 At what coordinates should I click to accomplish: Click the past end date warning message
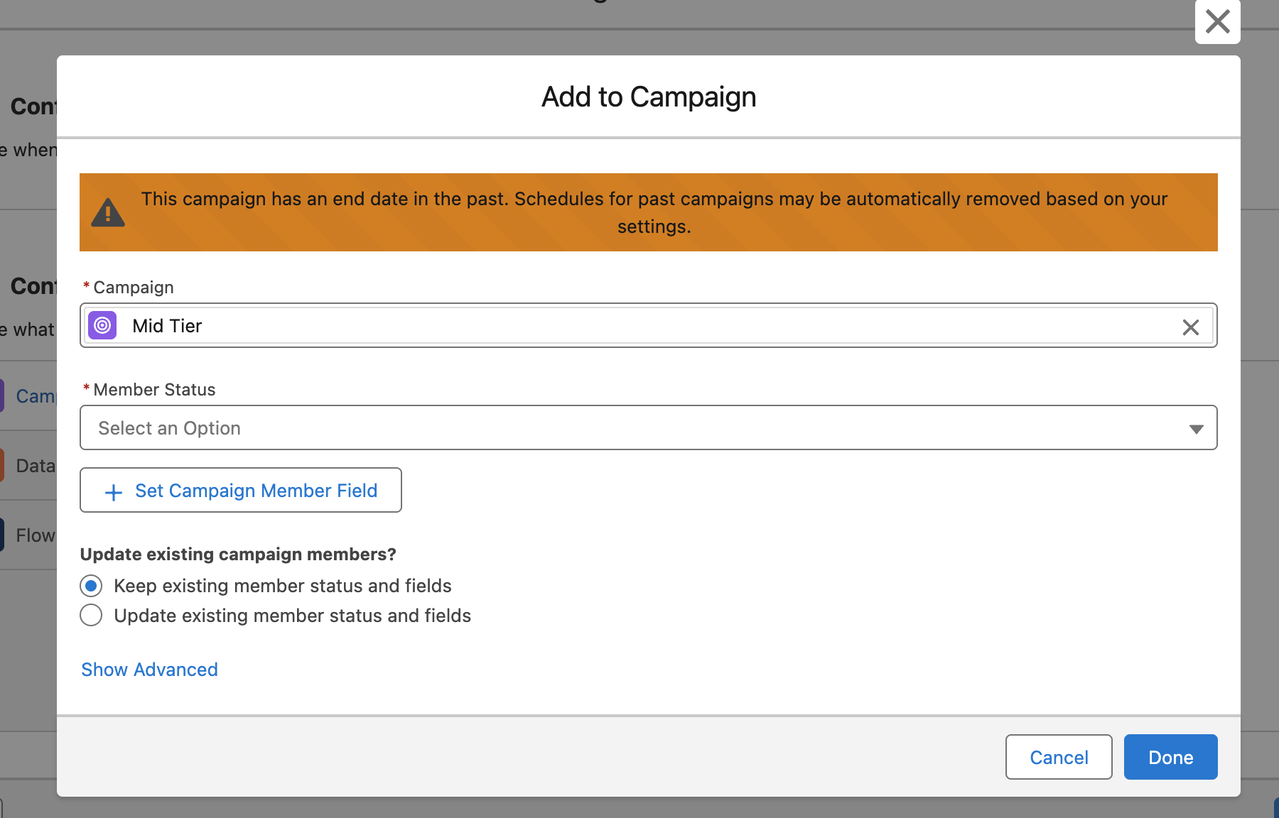click(654, 212)
